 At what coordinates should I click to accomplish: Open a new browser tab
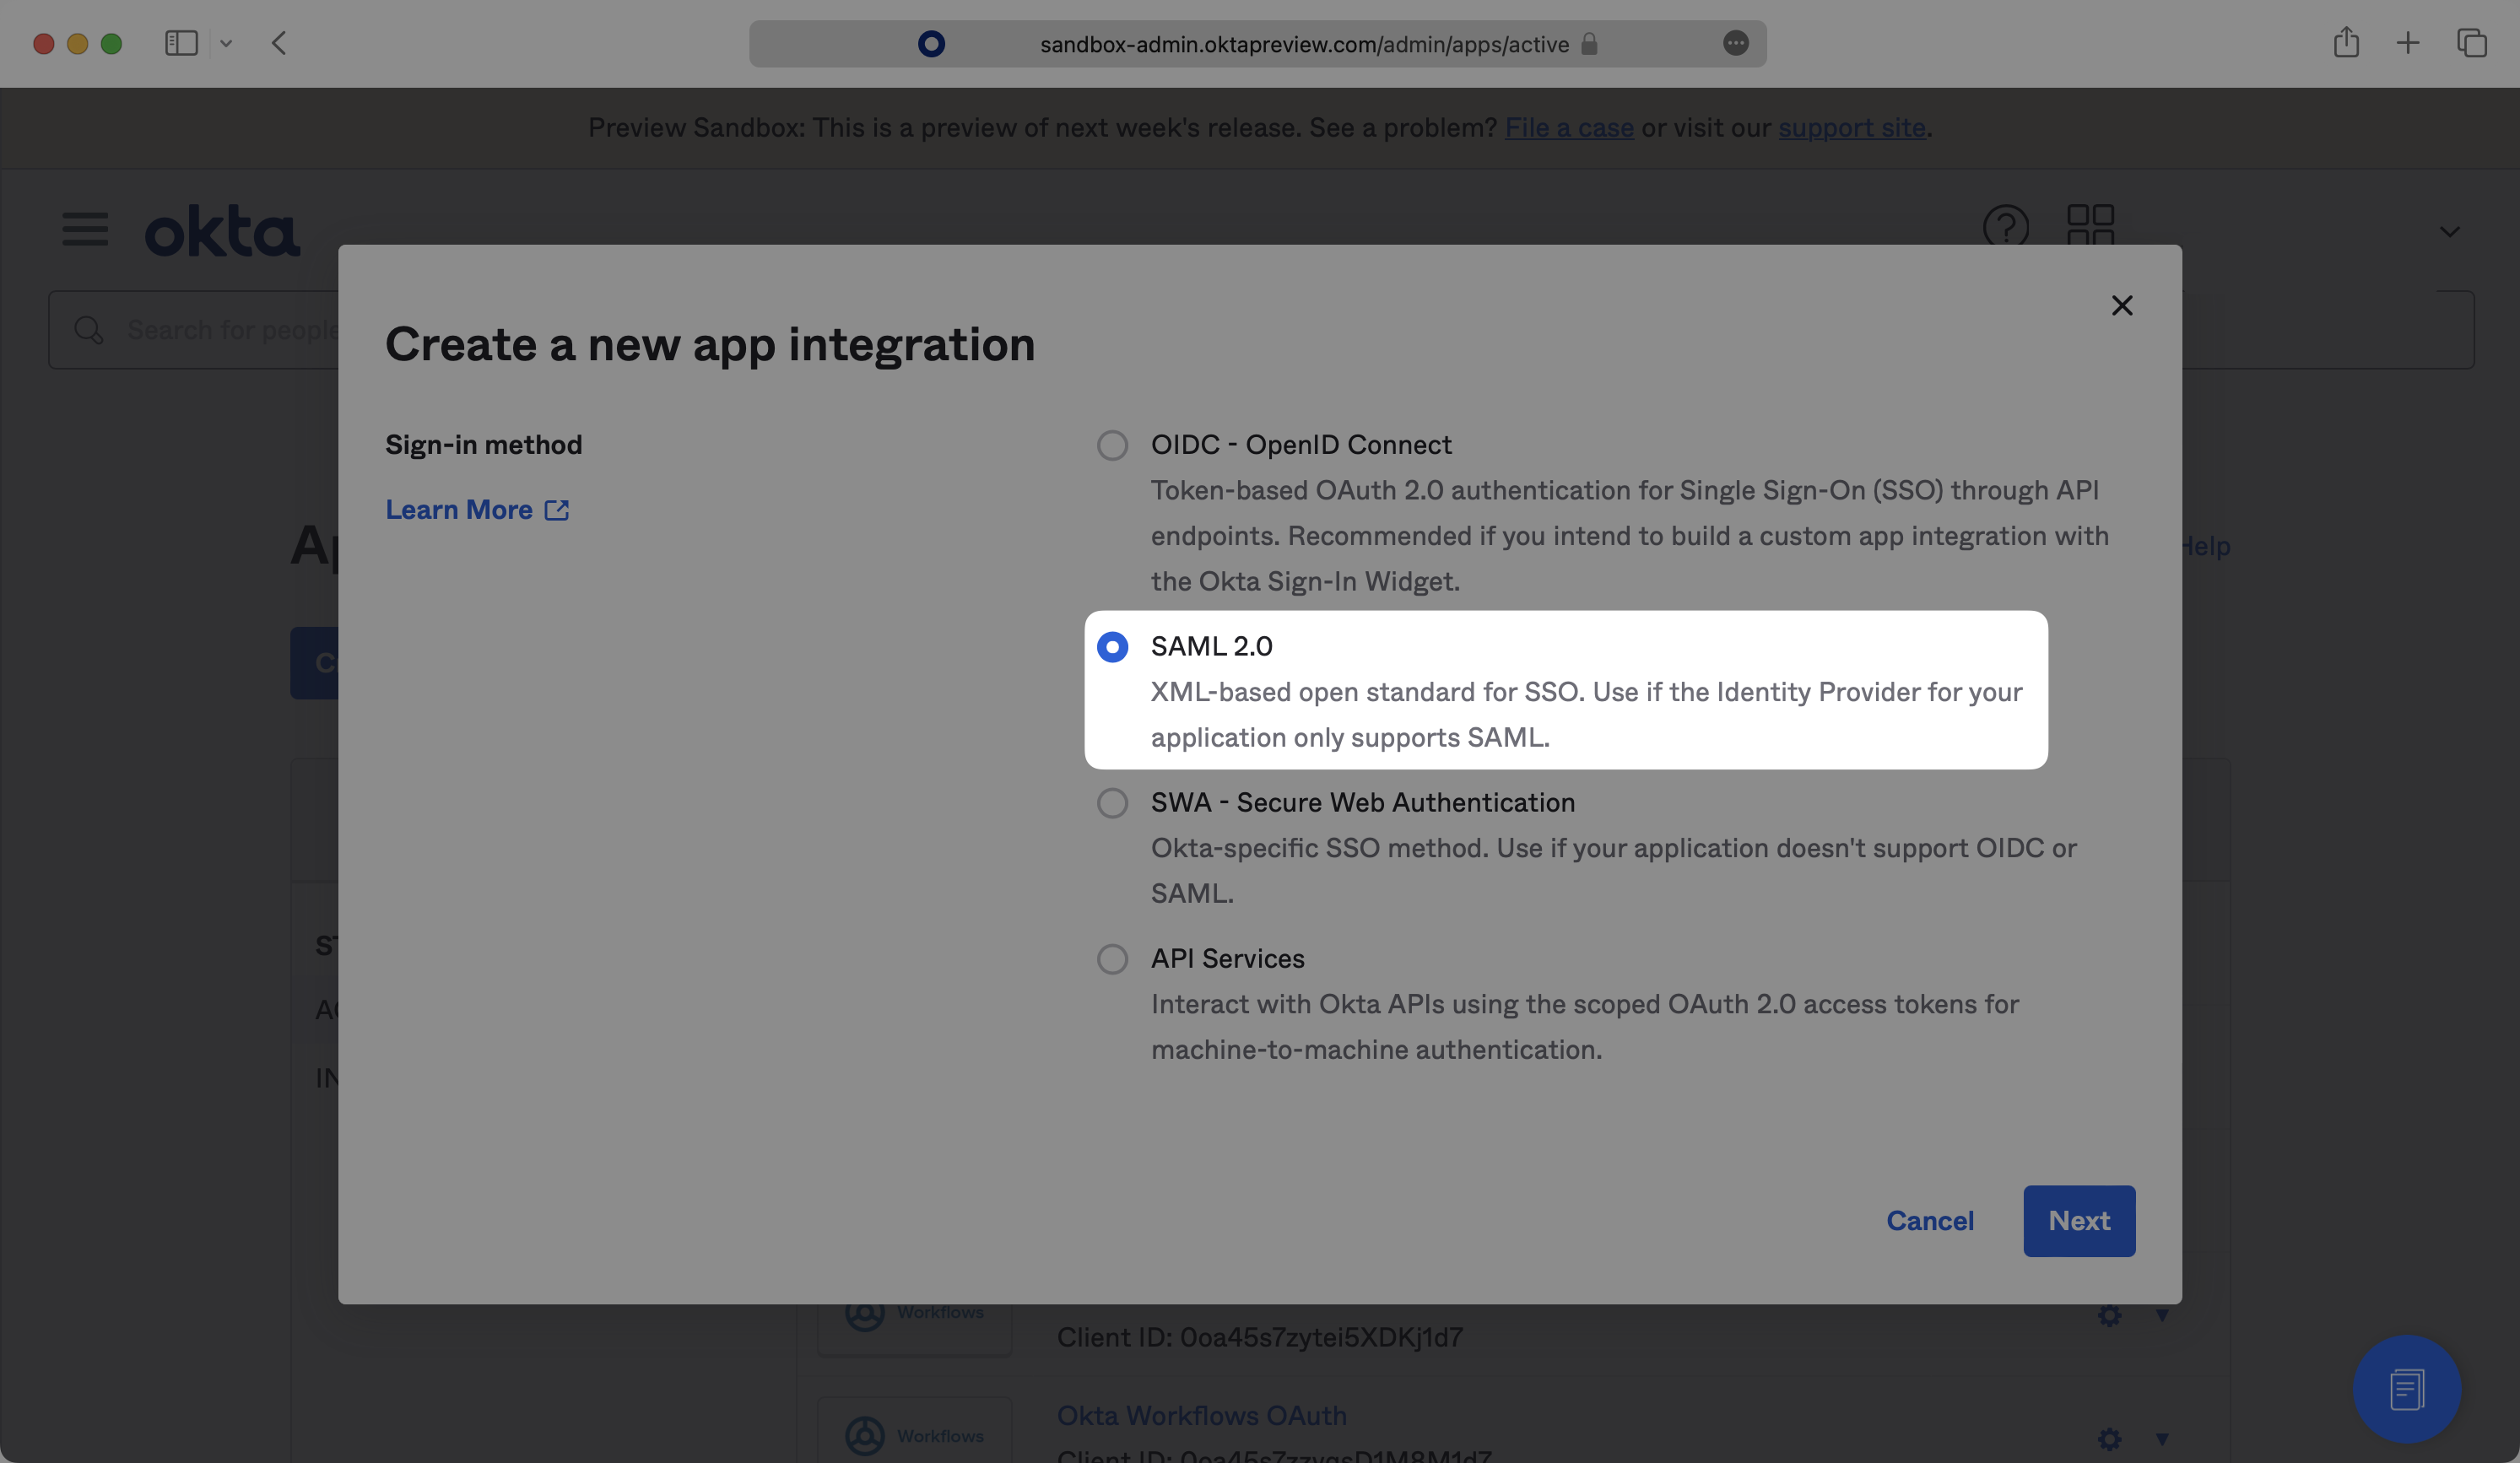click(2407, 43)
